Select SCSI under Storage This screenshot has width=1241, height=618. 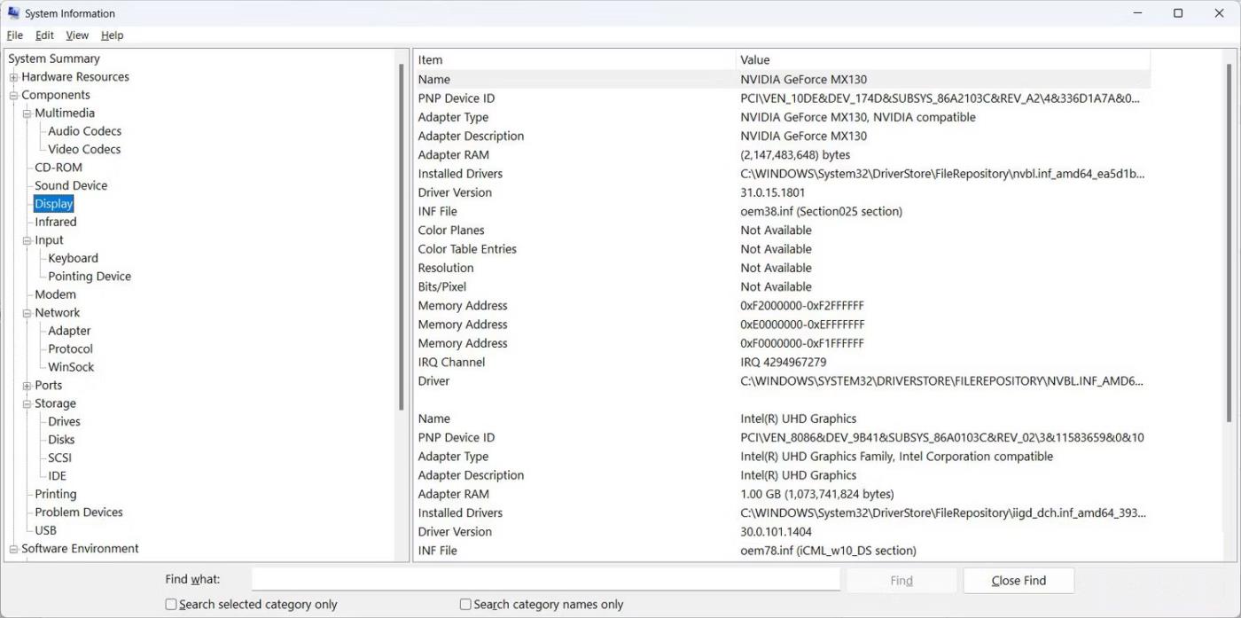point(59,458)
